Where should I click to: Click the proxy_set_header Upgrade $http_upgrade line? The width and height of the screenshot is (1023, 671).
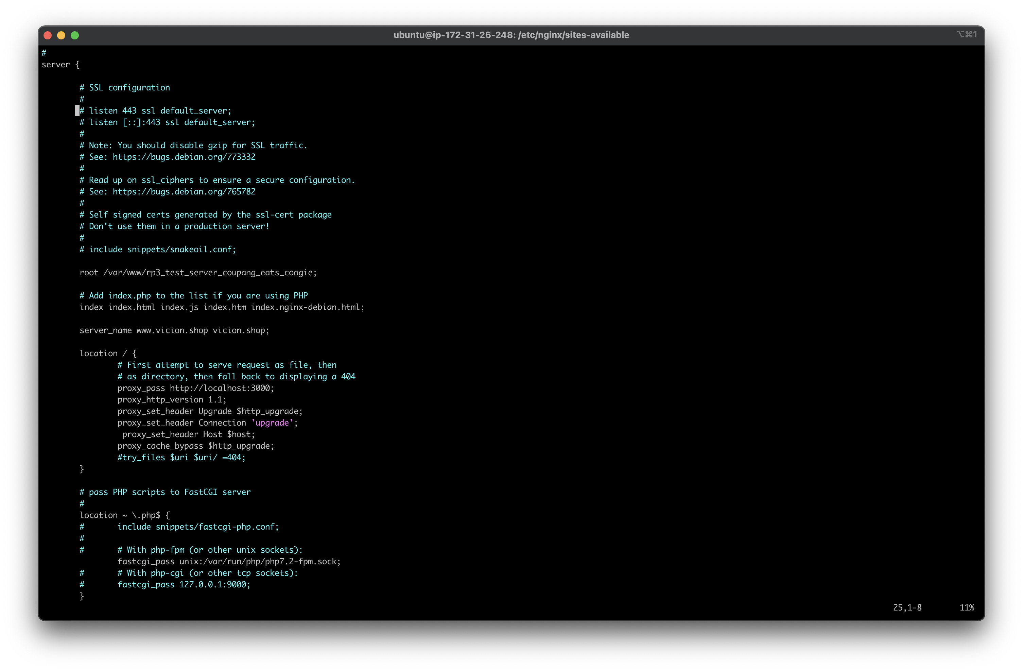click(x=210, y=411)
